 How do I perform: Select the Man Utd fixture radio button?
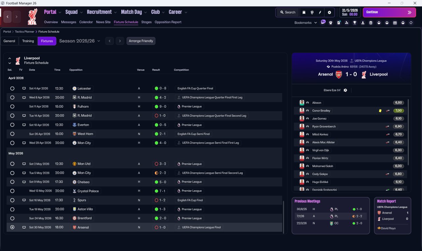(12, 164)
